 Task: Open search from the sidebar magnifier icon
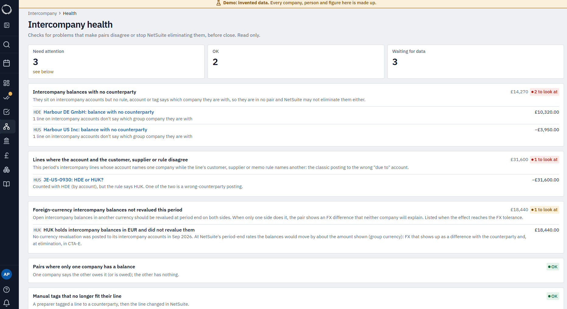(7, 45)
